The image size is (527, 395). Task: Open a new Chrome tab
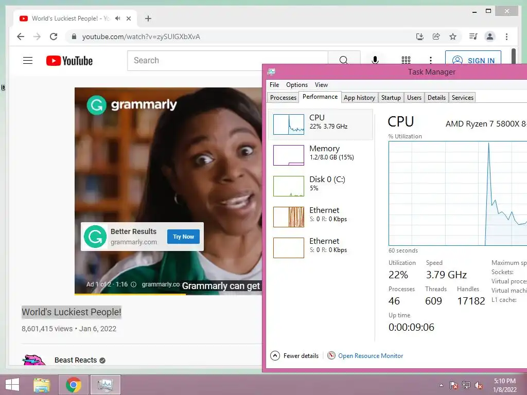point(148,19)
